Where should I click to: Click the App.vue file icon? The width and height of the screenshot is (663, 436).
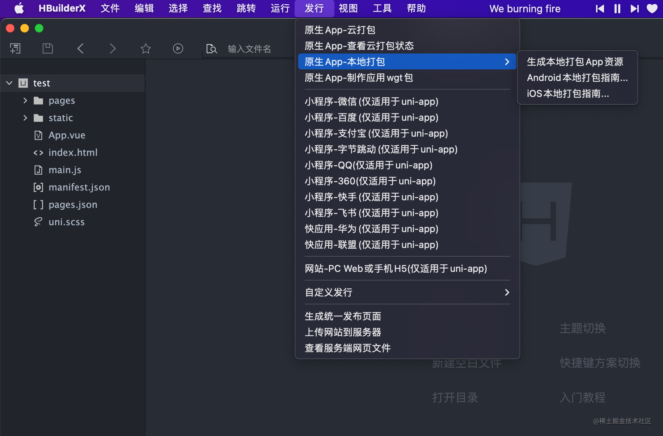pyautogui.click(x=38, y=135)
